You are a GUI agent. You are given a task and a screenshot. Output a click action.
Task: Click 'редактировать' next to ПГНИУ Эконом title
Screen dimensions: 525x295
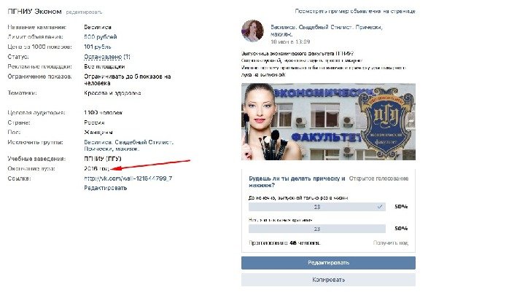point(84,12)
